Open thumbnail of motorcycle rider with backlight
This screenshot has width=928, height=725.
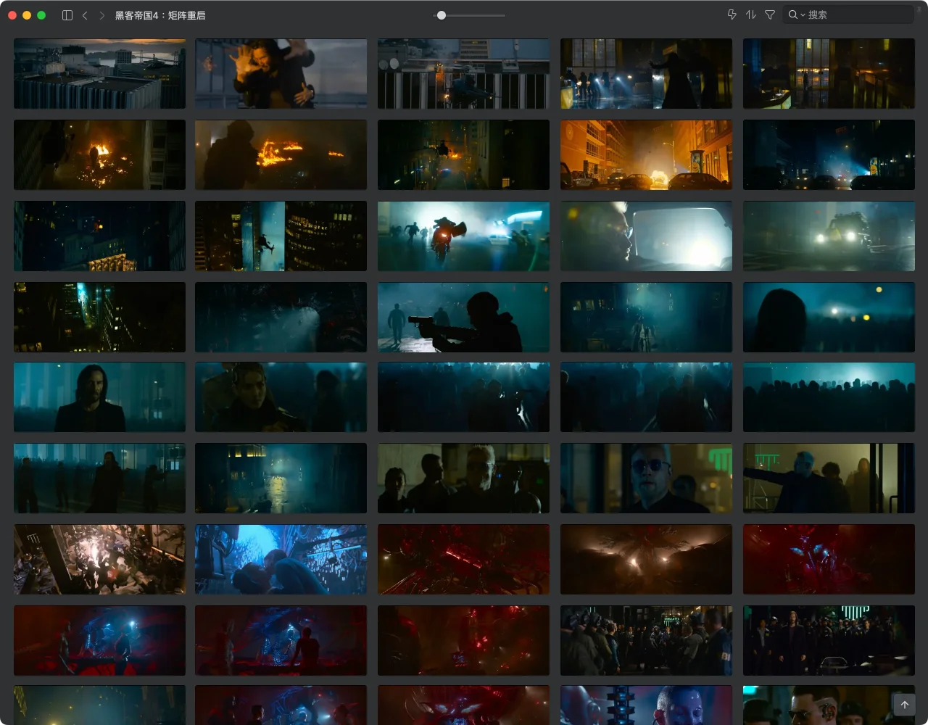click(463, 236)
